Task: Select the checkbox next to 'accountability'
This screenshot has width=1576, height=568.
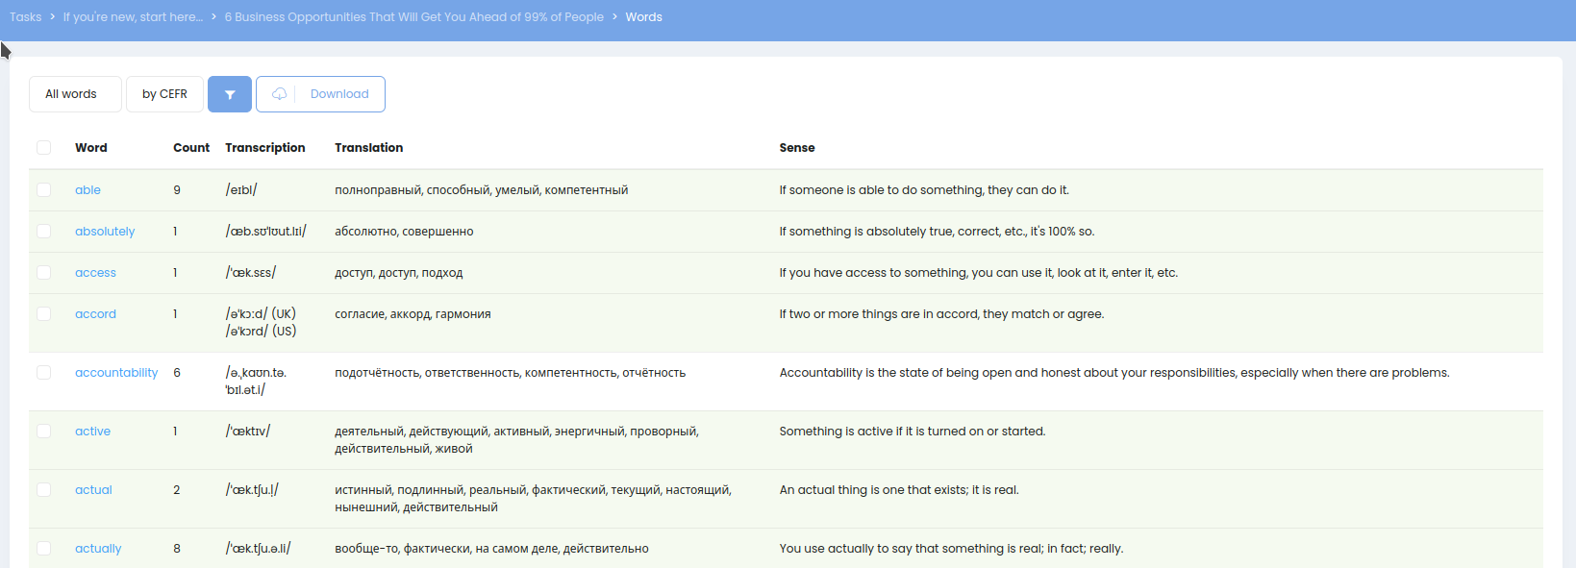Action: [43, 372]
